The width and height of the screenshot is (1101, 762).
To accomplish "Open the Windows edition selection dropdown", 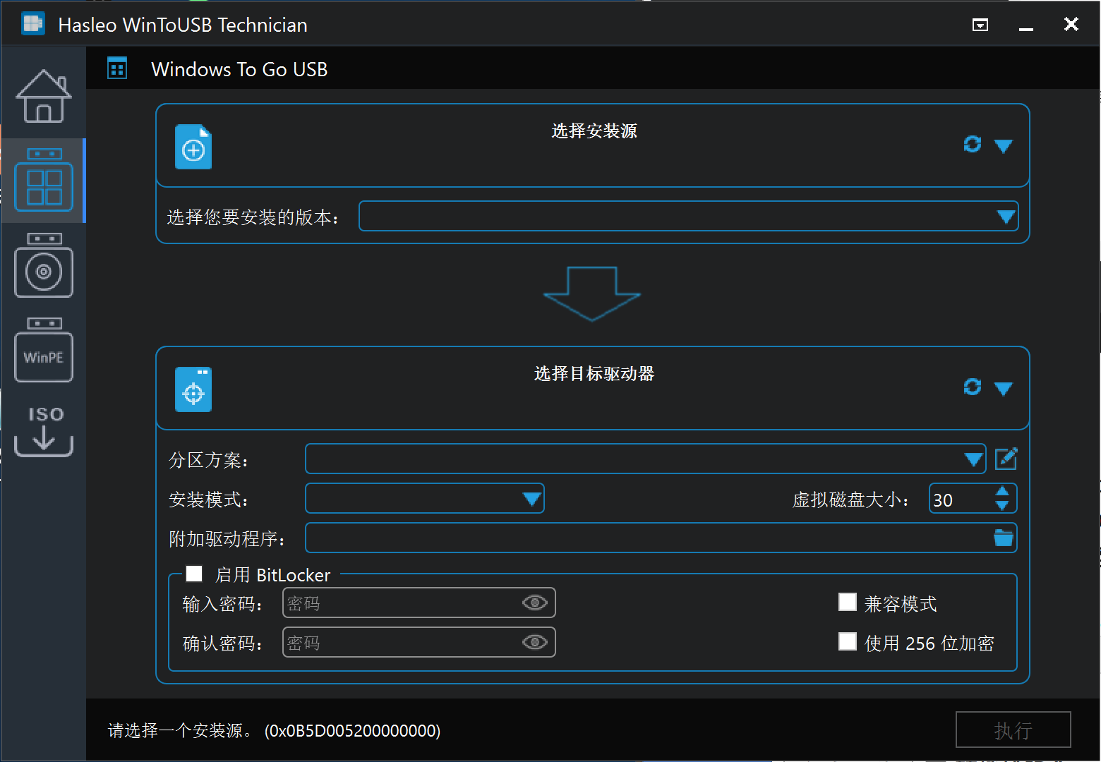I will pos(689,216).
